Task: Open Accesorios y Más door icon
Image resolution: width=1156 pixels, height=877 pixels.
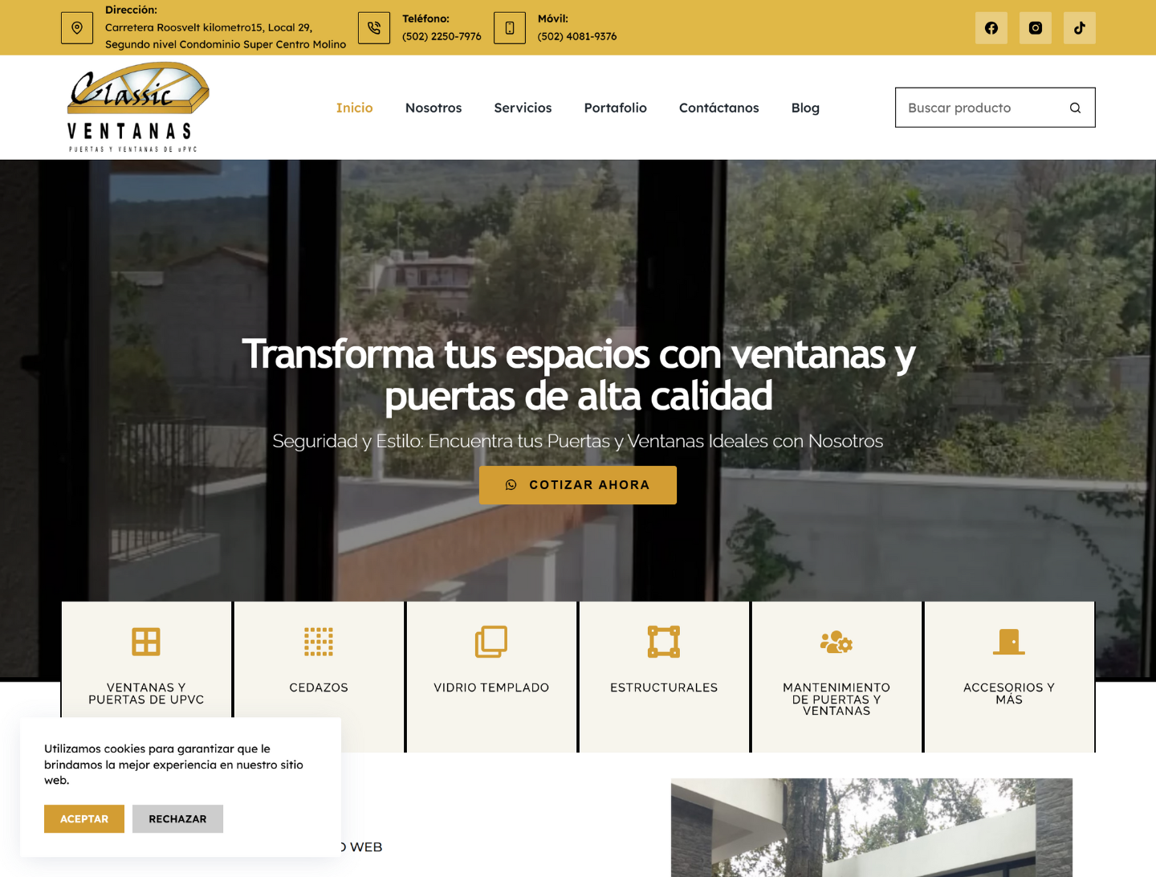Action: pos(1009,642)
